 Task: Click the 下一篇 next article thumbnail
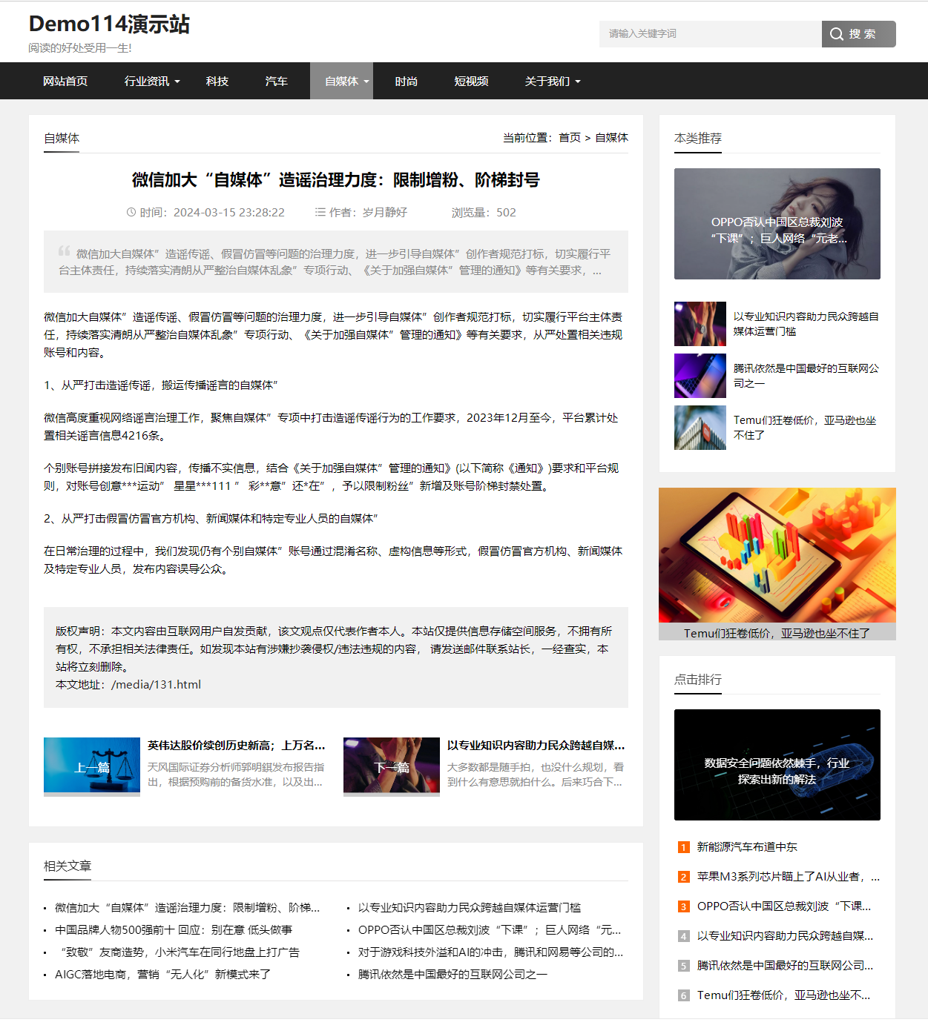click(x=392, y=766)
